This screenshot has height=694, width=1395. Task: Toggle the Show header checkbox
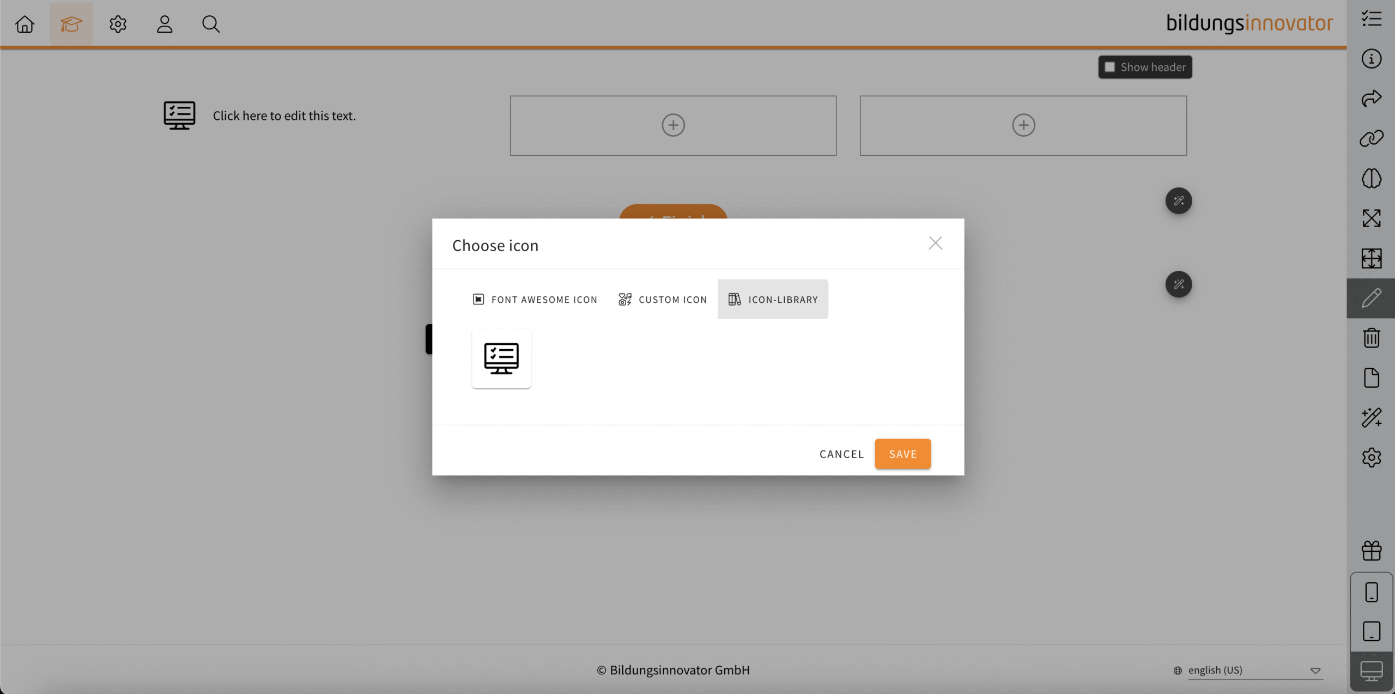point(1110,67)
